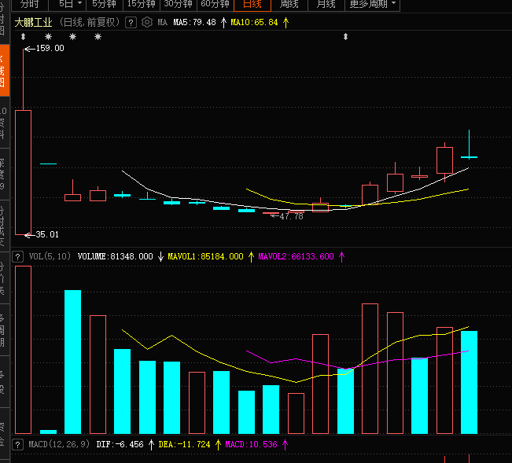
Task: Click the double-arrow event marker at mid chart
Action: point(345,36)
